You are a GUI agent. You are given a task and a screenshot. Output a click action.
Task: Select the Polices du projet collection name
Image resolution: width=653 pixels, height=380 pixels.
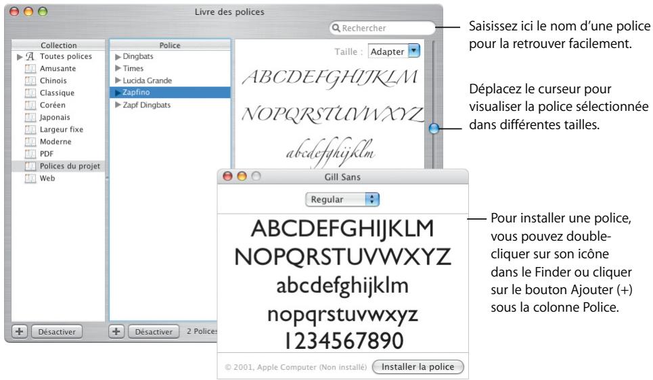point(70,166)
